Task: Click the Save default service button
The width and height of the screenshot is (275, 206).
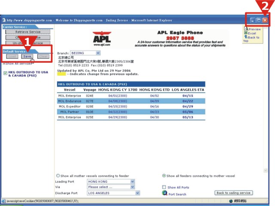Action: [x=27, y=56]
